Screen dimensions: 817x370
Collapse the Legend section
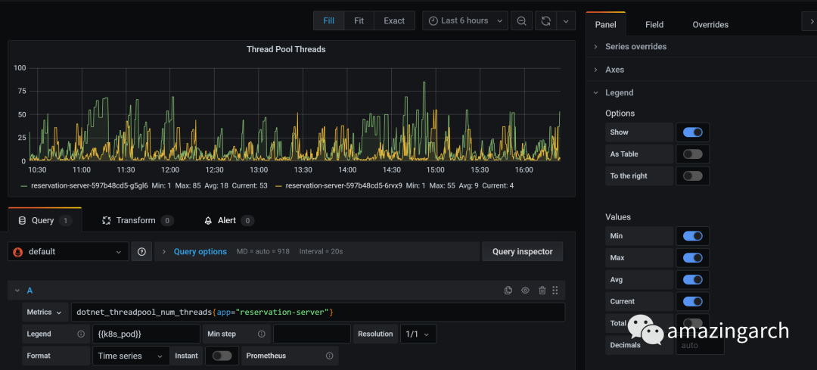(619, 92)
